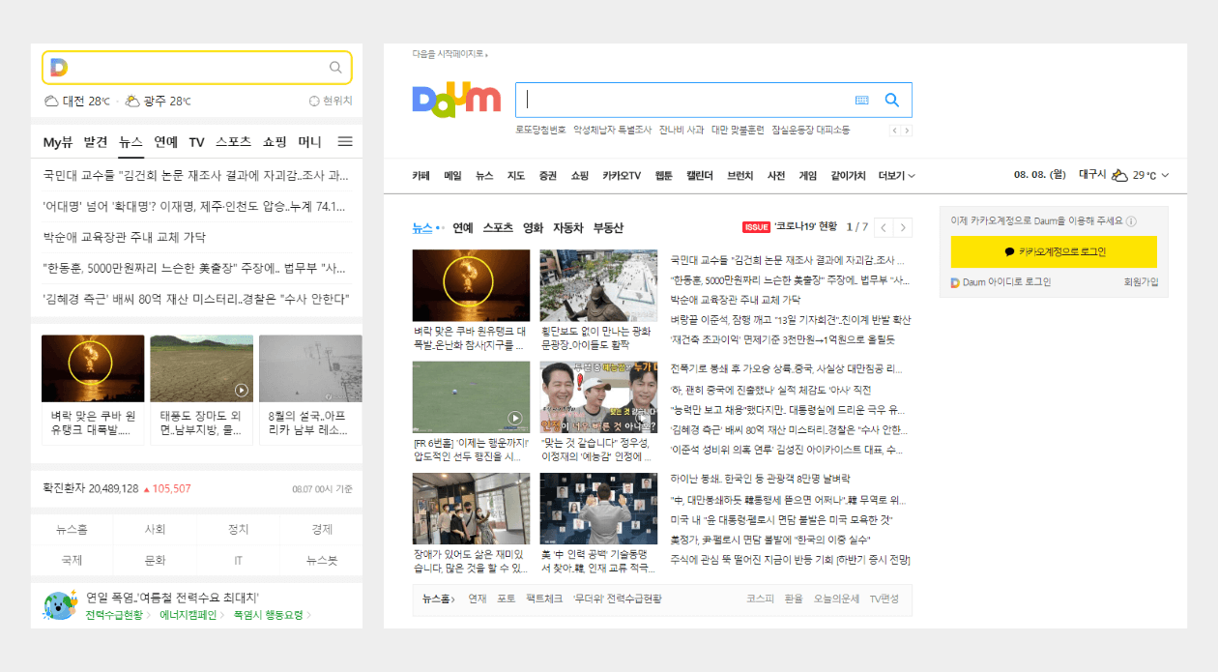Click 코스피 link in desktop news footer
Viewport: 1218px width, 672px height.
[x=760, y=599]
